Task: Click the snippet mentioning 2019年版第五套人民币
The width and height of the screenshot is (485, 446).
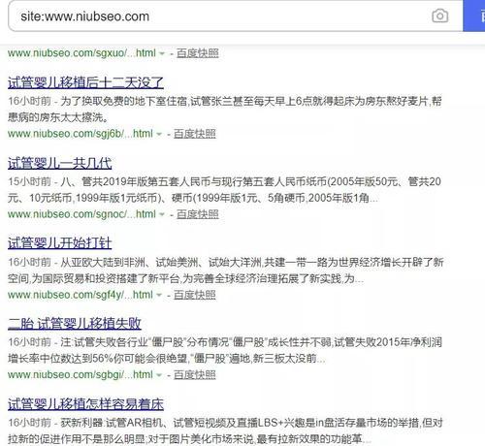Action: point(225,190)
